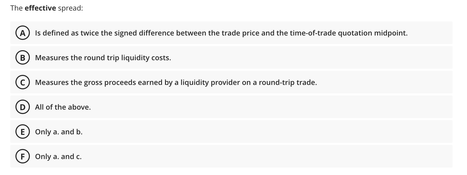
Task: Select the 'Measures the round trip liquidity costs' row
Action: (x=103, y=58)
